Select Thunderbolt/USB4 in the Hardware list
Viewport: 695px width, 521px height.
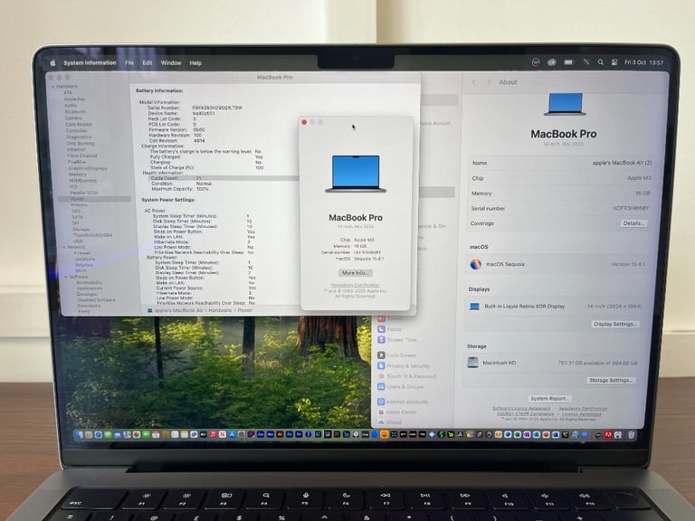coord(92,235)
